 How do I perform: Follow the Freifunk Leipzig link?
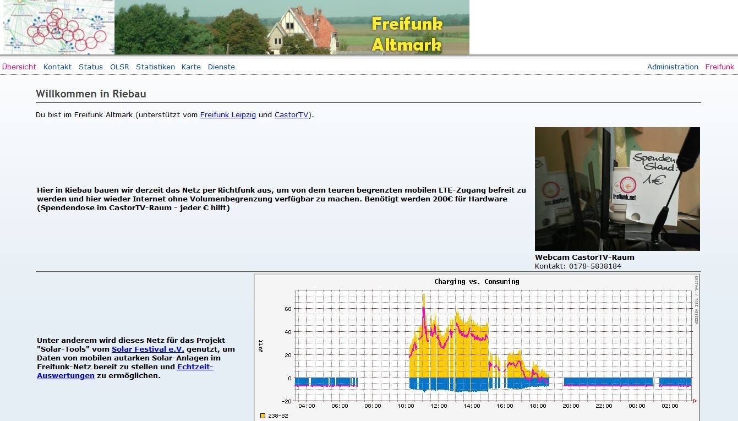coord(228,115)
